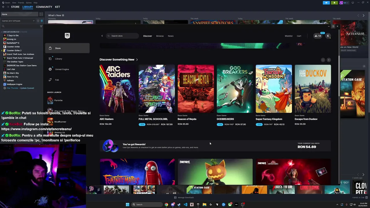Open Steam Friends menu

click(21, 3)
